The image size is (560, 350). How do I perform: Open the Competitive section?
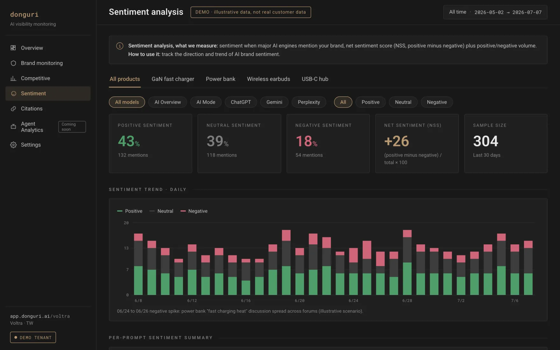pos(48,78)
